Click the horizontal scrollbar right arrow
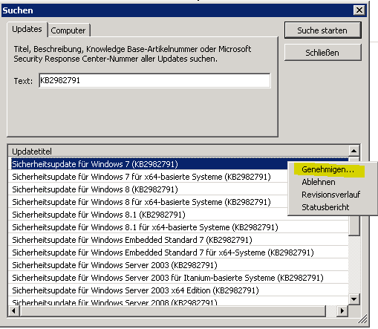This screenshot has height=329, width=378. pyautogui.click(x=342, y=310)
